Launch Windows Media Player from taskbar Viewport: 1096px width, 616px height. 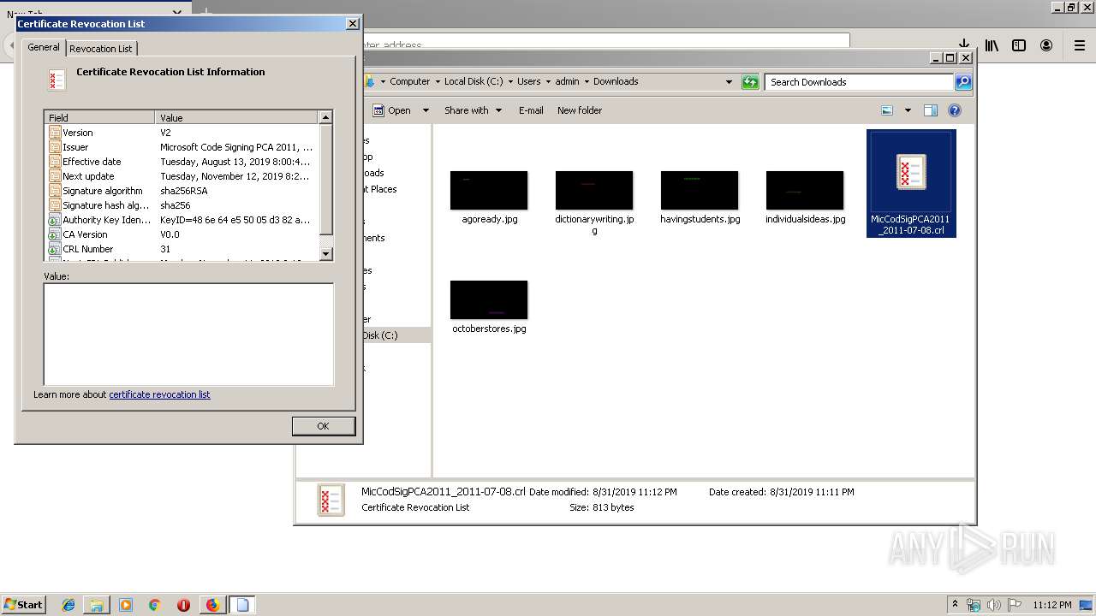126,605
